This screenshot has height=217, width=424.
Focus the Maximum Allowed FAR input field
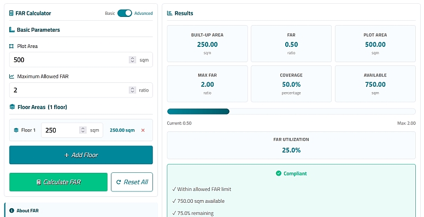point(81,90)
